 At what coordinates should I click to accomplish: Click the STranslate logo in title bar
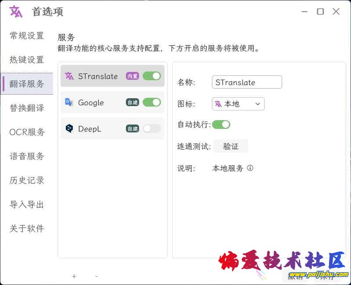16,12
